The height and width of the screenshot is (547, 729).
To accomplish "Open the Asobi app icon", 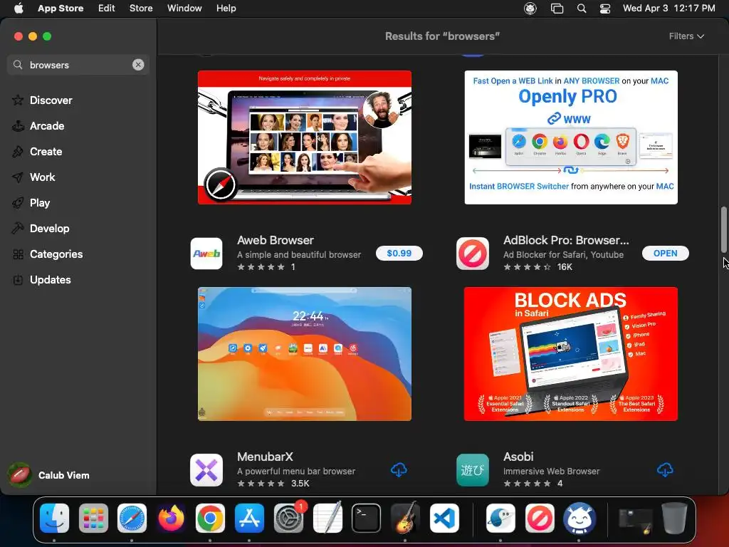I will pyautogui.click(x=473, y=470).
